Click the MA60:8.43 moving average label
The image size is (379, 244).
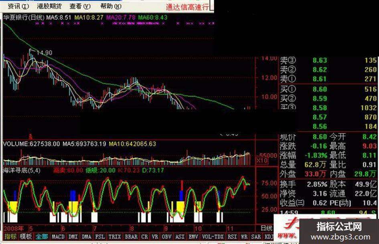pos(152,17)
